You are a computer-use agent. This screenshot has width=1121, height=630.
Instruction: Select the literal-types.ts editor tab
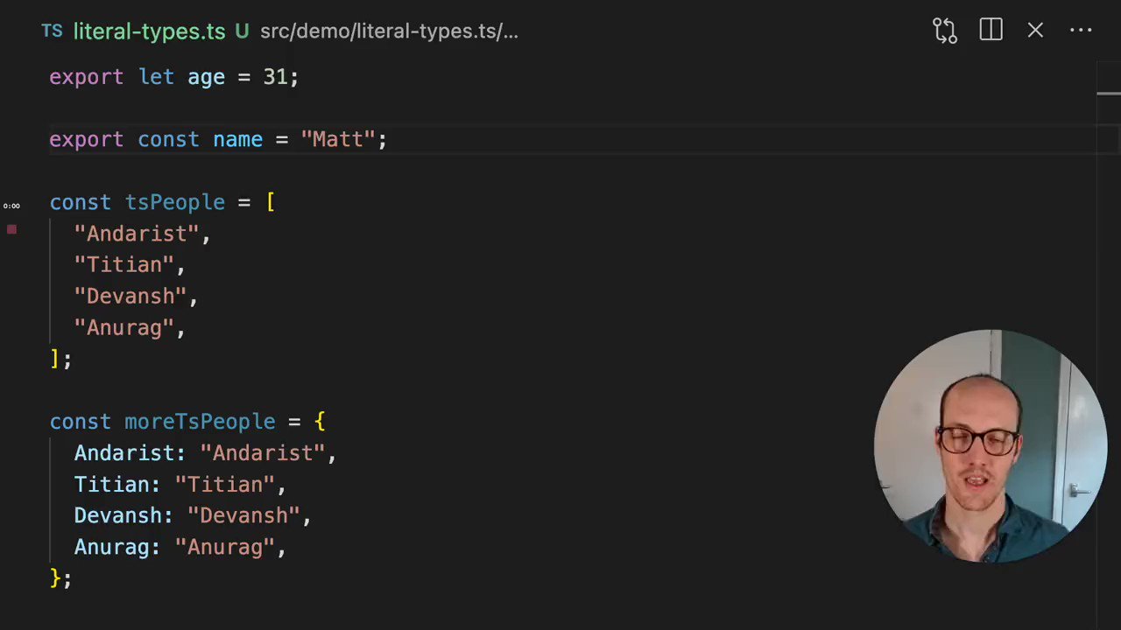[149, 31]
